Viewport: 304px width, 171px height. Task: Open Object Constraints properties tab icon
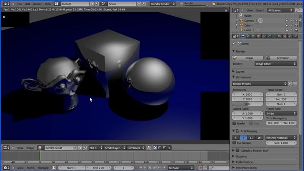tap(264, 36)
